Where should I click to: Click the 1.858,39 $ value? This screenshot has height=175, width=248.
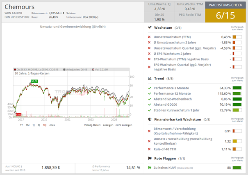pos(50,168)
